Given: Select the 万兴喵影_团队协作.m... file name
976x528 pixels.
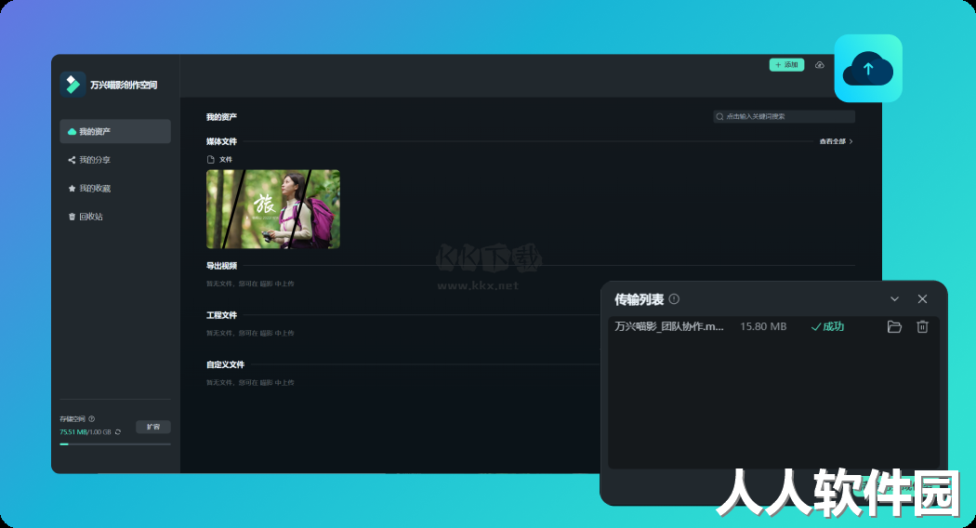Looking at the screenshot, I should click(669, 326).
